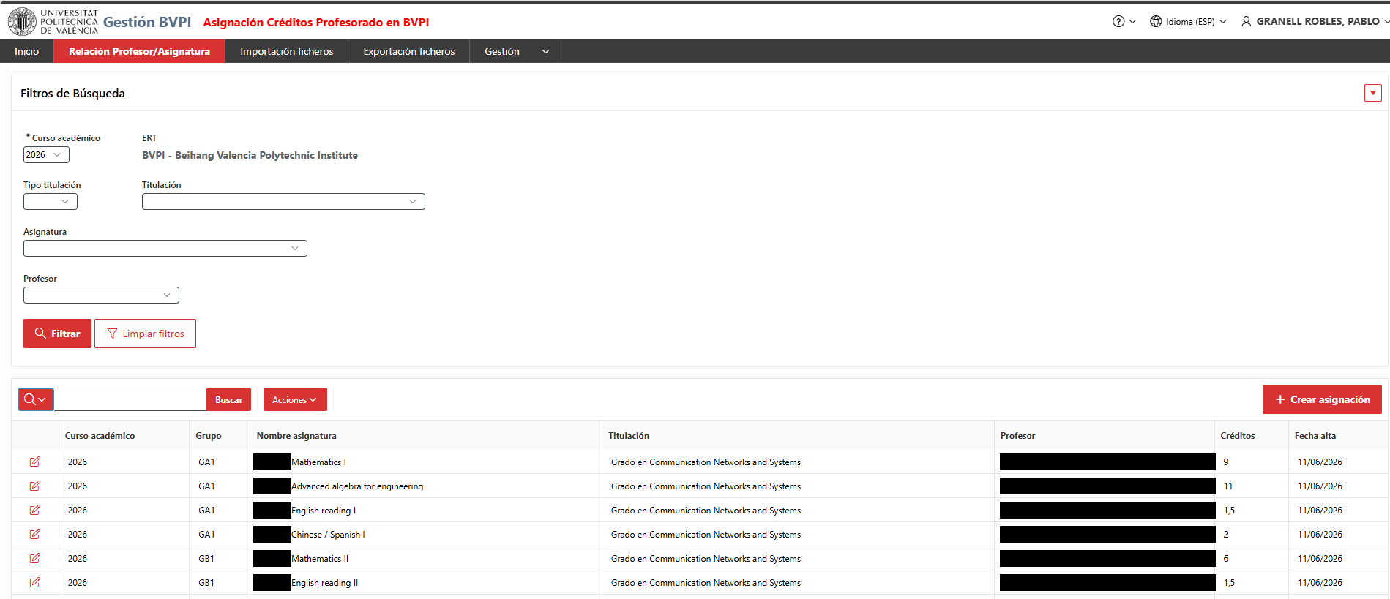Click the edit icon for Mathematics I row

34,462
